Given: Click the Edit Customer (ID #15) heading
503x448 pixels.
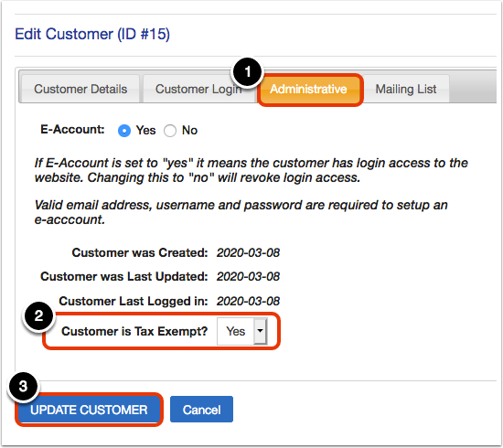Looking at the screenshot, I should click(92, 34).
